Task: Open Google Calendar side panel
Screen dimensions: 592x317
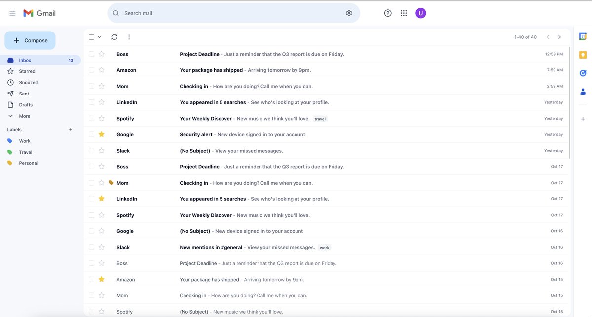Action: point(583,36)
